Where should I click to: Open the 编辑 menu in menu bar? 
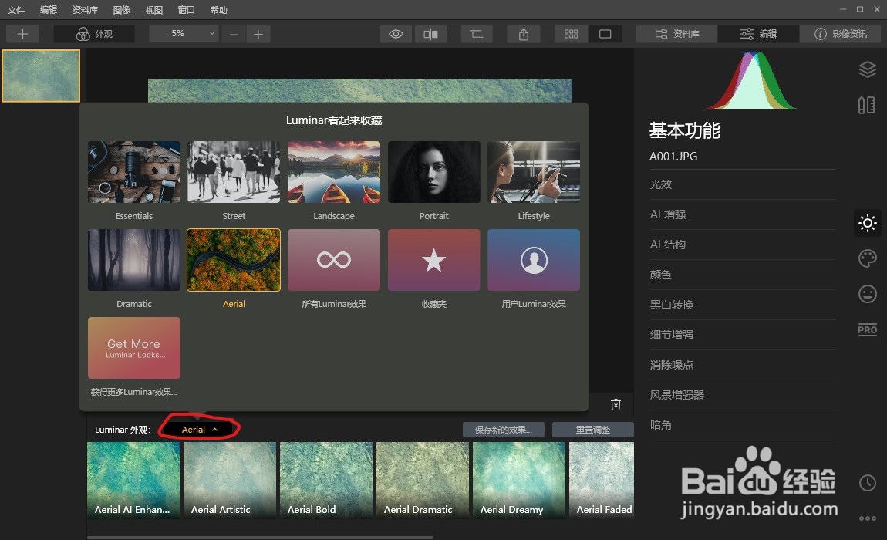pos(49,9)
